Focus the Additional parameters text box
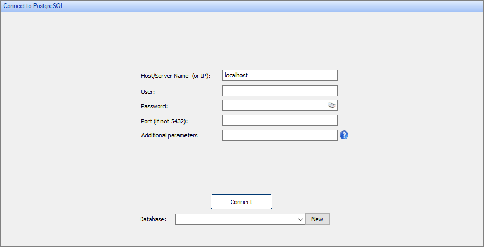The height and width of the screenshot is (247, 484). (279, 135)
